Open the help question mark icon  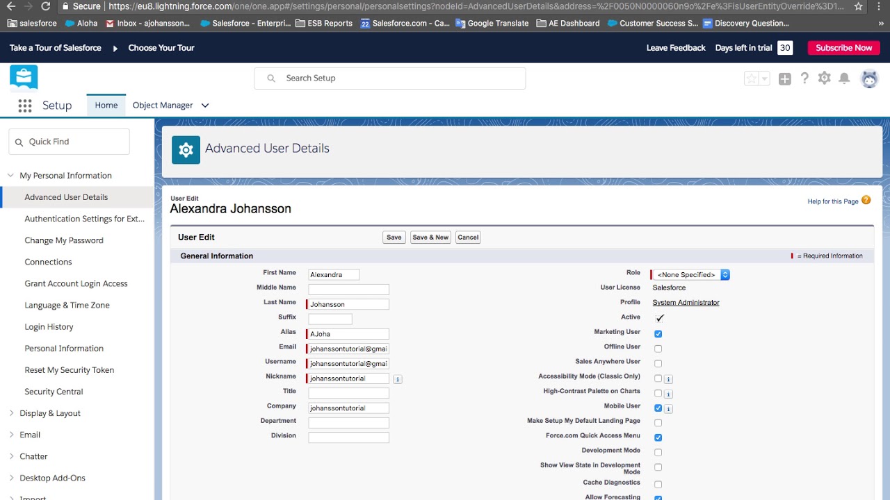[x=804, y=78]
